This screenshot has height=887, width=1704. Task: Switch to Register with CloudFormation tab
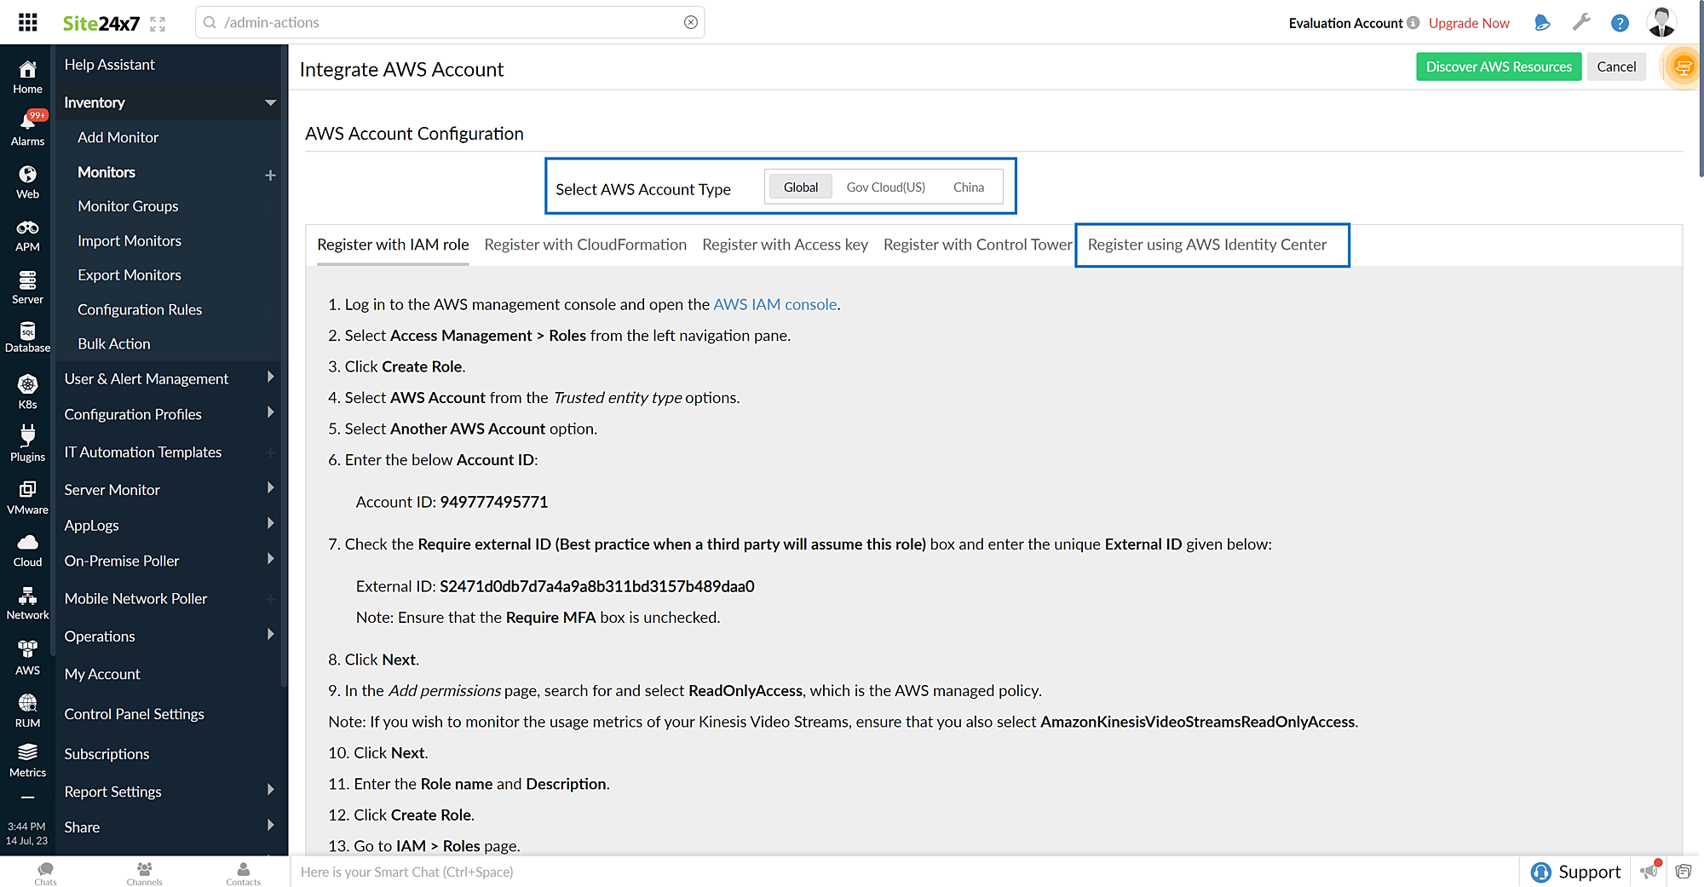point(585,245)
